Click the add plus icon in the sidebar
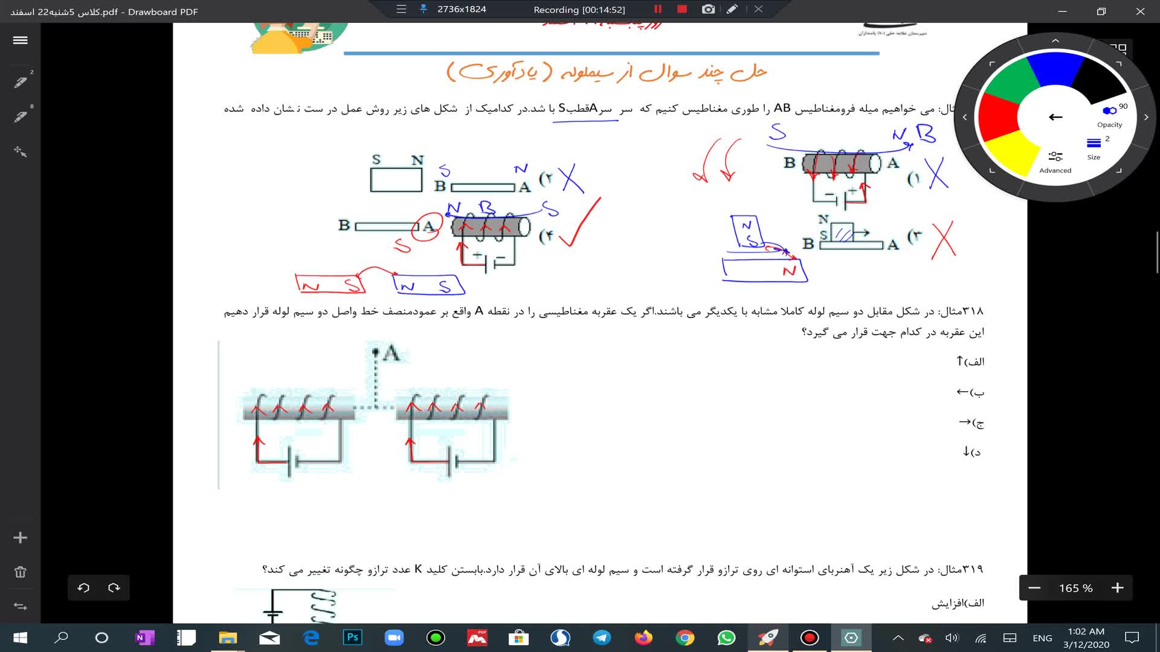1160x652 pixels. click(20, 538)
